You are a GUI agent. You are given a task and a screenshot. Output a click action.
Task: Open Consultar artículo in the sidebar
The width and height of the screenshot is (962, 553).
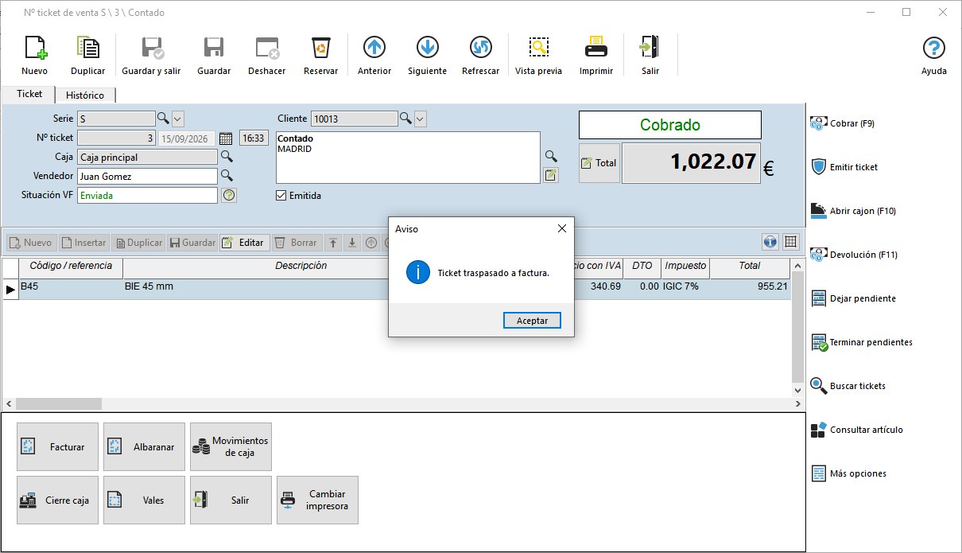point(856,430)
